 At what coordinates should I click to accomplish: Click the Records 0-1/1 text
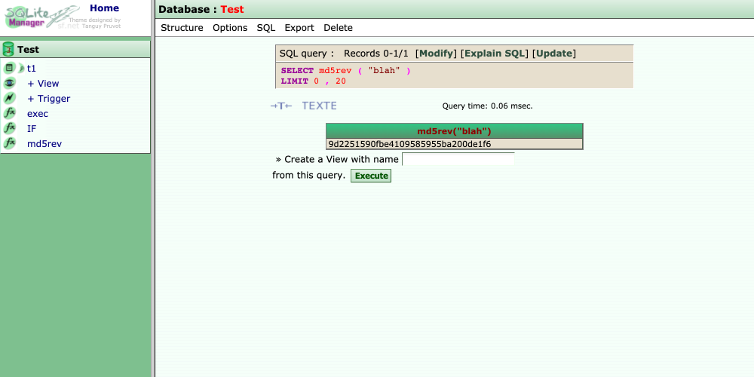click(376, 54)
